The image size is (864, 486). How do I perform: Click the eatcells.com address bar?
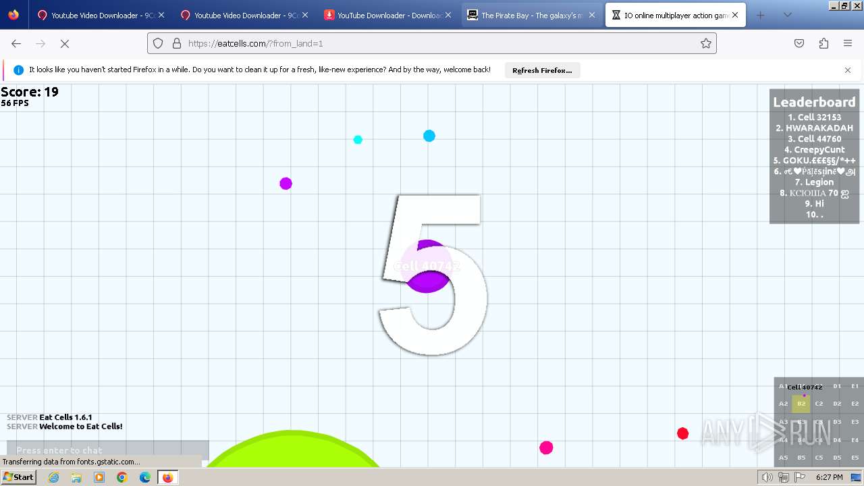(x=432, y=43)
